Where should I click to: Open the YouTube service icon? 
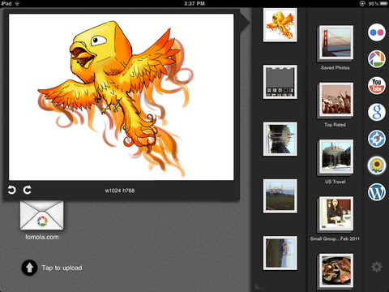[x=377, y=85]
